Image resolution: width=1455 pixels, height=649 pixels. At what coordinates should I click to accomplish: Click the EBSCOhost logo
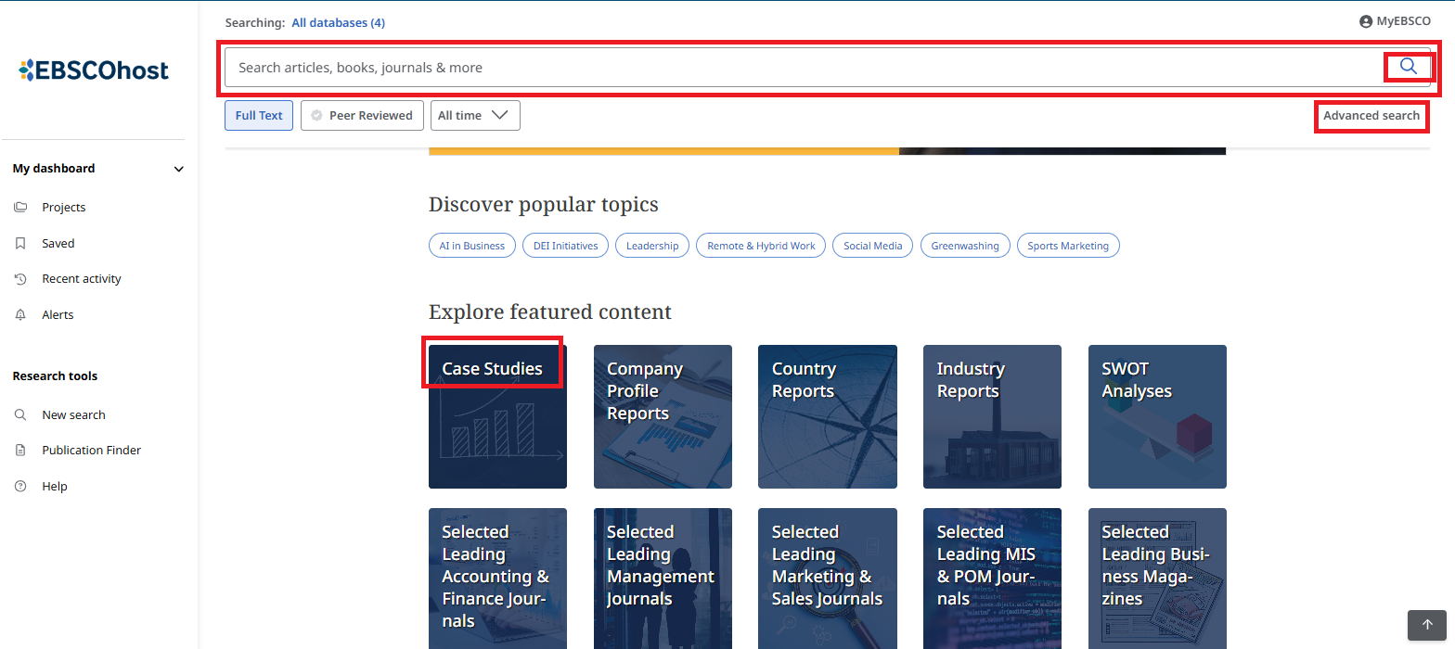click(94, 70)
